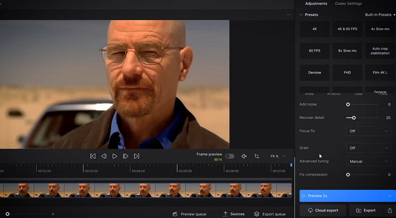Screen dimensions: 396x218
Task: Open the crop tool
Action: 256,156
